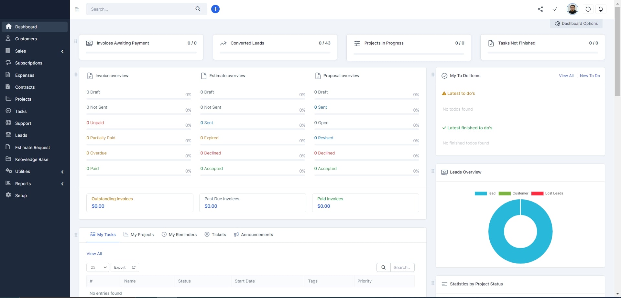
Task: Click the tasks table Search field
Action: (x=402, y=267)
